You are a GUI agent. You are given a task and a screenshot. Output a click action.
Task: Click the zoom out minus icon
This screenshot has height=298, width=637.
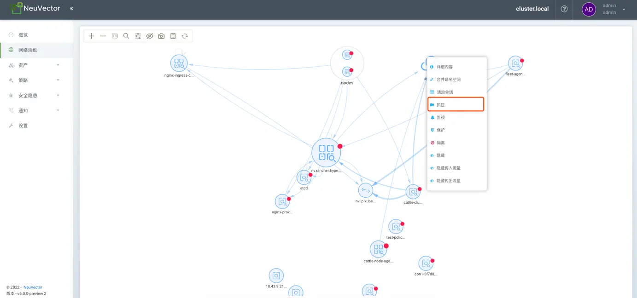(x=103, y=36)
